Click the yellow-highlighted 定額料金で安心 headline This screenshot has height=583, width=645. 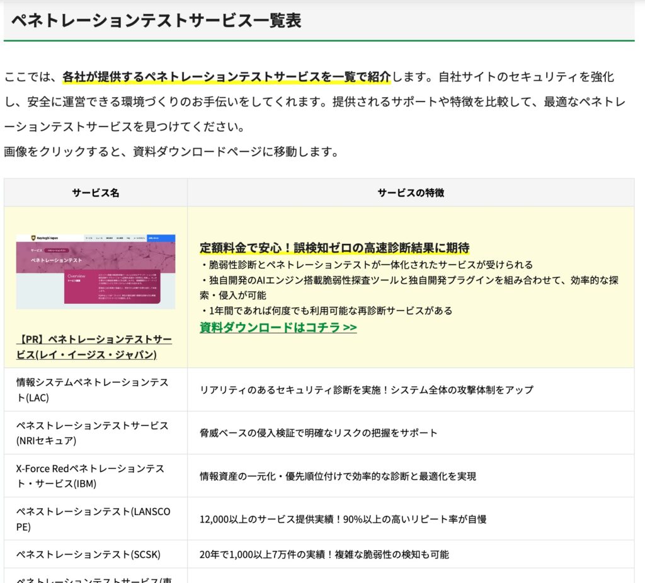click(x=334, y=247)
